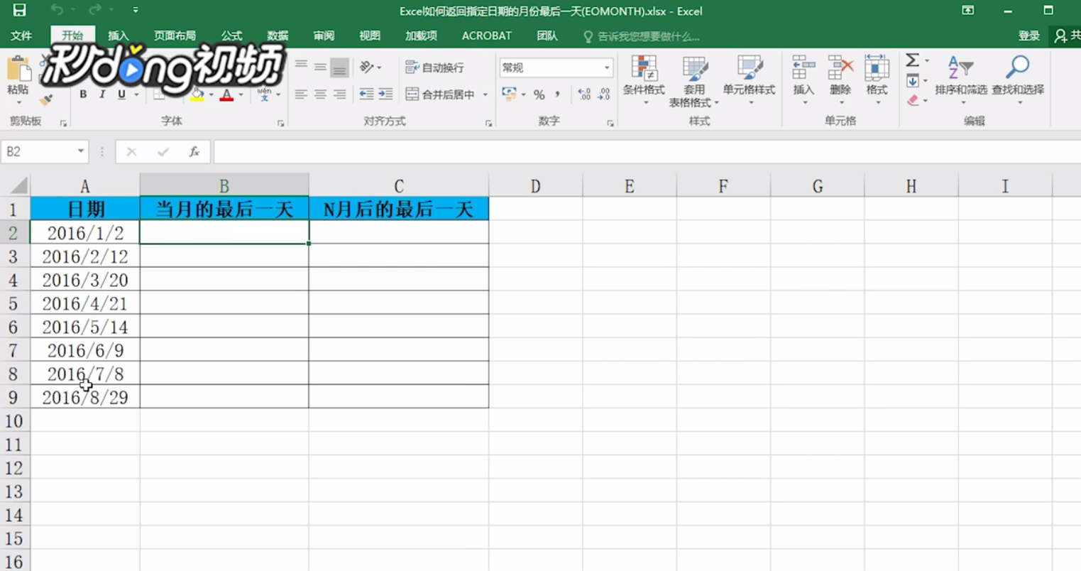Apply the percent style format
The width and height of the screenshot is (1081, 571).
click(540, 94)
